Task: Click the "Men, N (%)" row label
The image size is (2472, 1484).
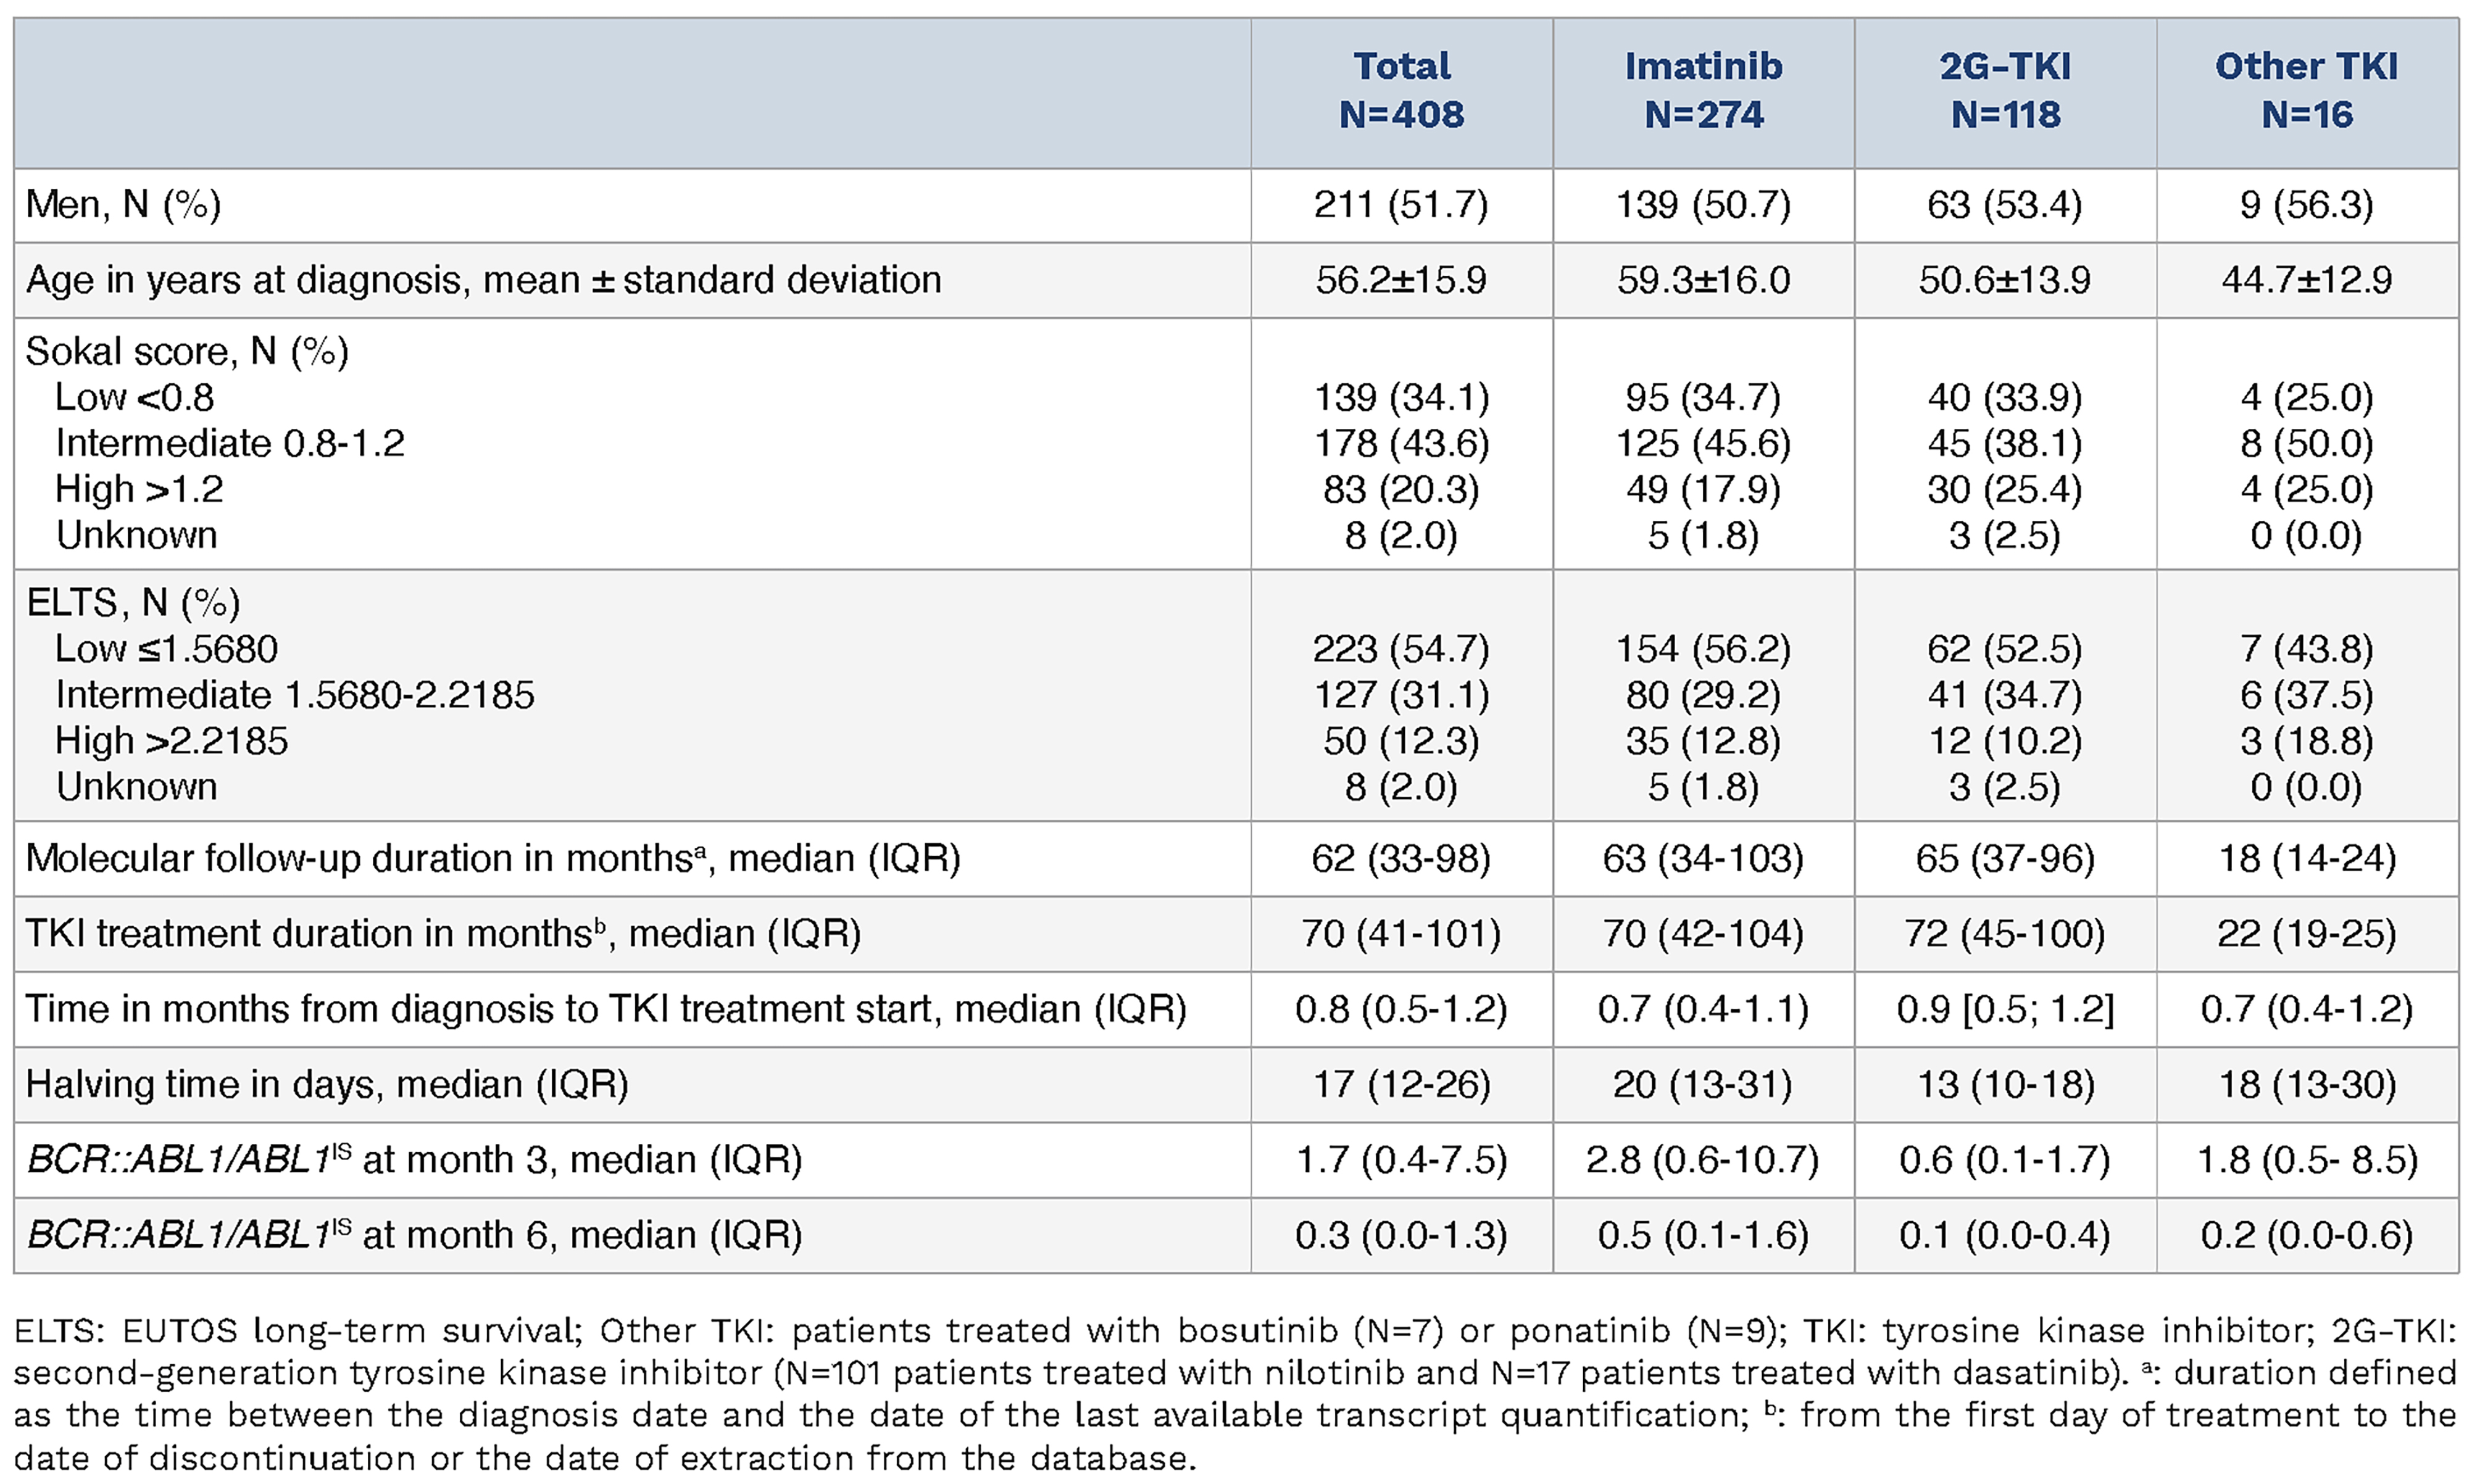Action: point(123,205)
